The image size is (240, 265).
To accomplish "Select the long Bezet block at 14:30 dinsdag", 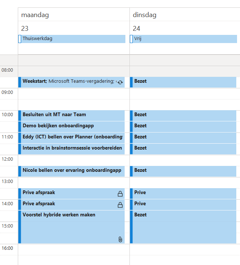I will 183,227.
